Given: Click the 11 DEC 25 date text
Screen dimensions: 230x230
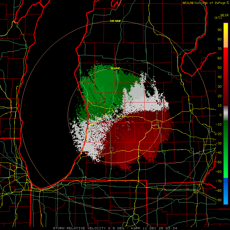Looking at the screenshot, I should [153, 228].
